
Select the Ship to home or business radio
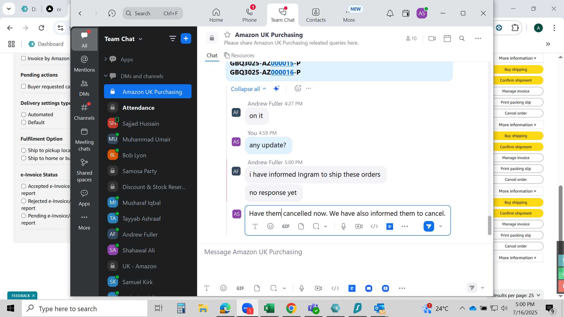point(24,158)
